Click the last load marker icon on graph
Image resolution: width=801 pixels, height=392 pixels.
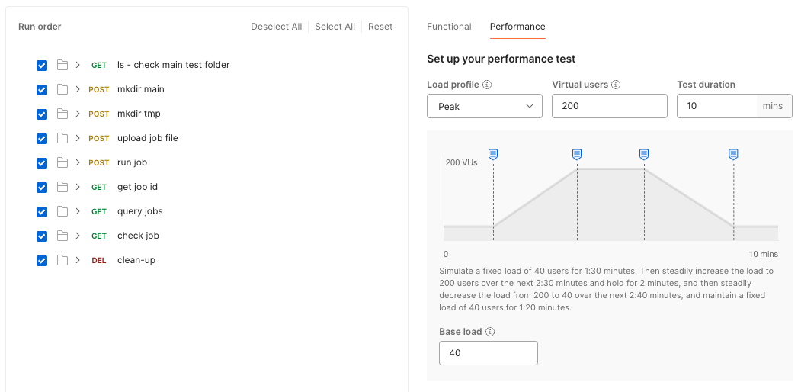(733, 154)
